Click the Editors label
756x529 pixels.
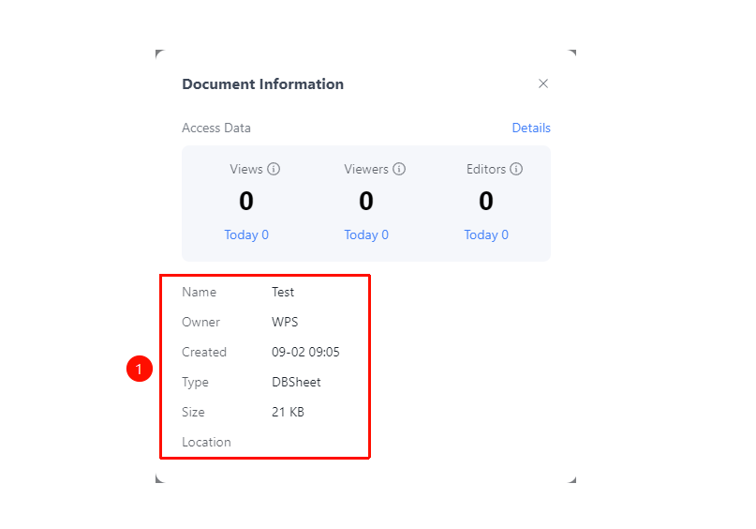pyautogui.click(x=486, y=169)
